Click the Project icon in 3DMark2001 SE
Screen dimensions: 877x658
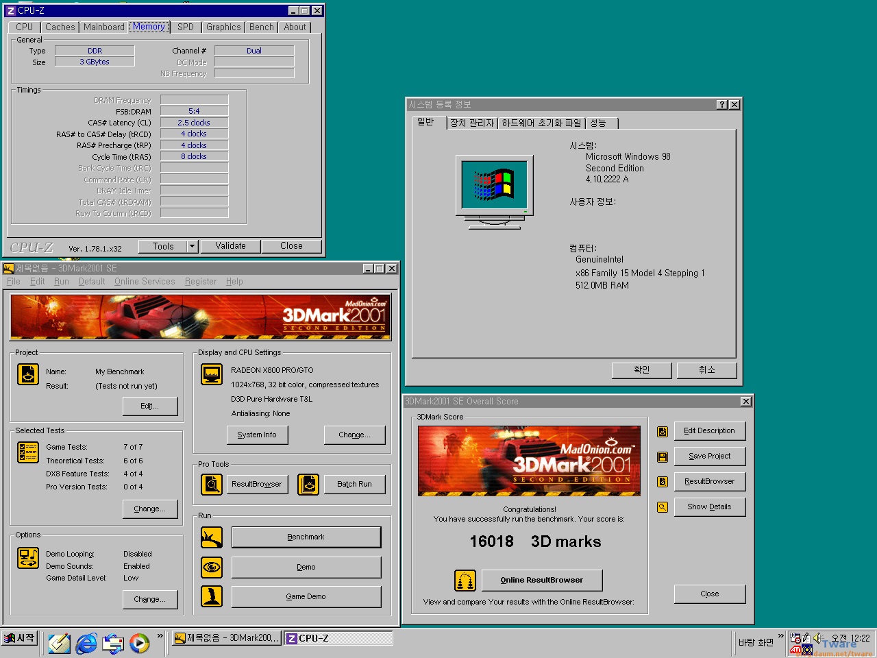(x=28, y=374)
